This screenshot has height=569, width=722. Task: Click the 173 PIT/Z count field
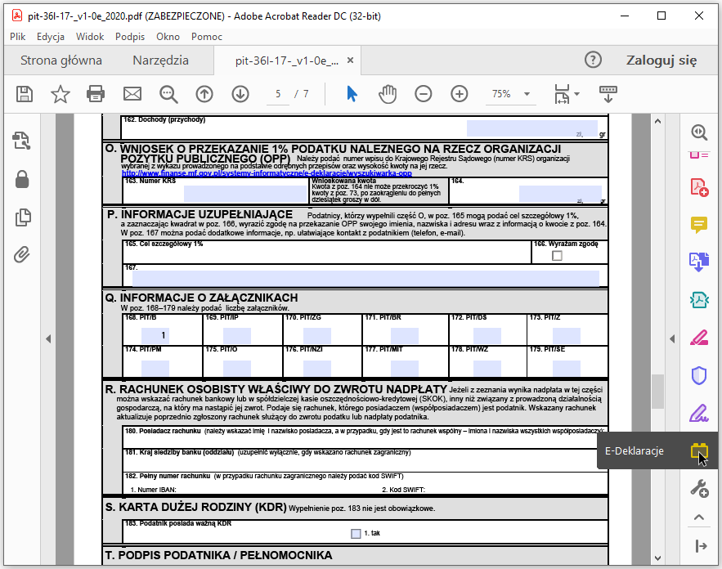point(567,336)
